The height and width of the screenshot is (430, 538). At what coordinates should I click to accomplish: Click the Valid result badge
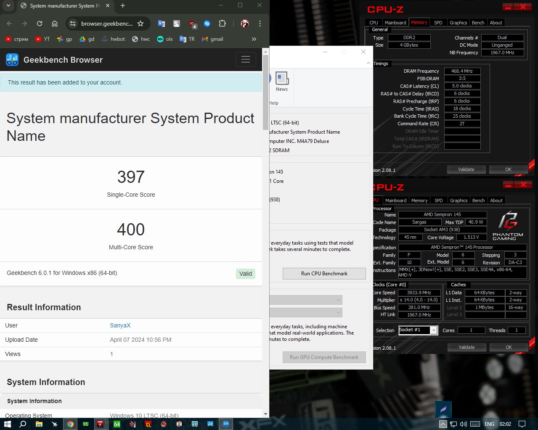[x=246, y=274]
